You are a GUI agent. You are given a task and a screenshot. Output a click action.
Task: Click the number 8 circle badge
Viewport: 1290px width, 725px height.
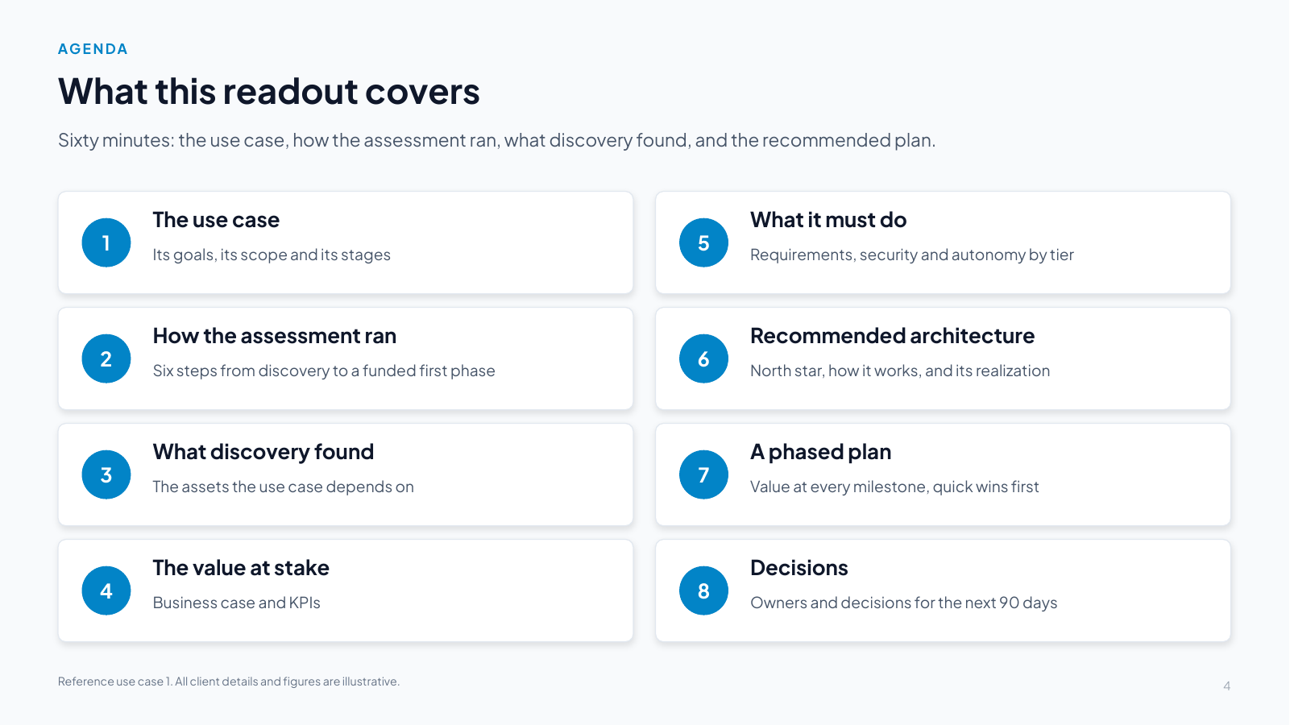tap(703, 590)
